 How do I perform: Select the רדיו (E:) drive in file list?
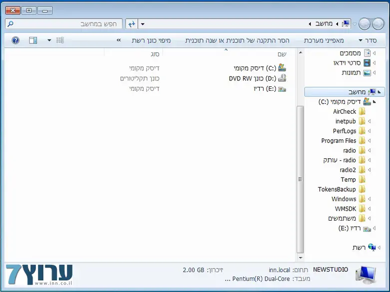click(282, 89)
